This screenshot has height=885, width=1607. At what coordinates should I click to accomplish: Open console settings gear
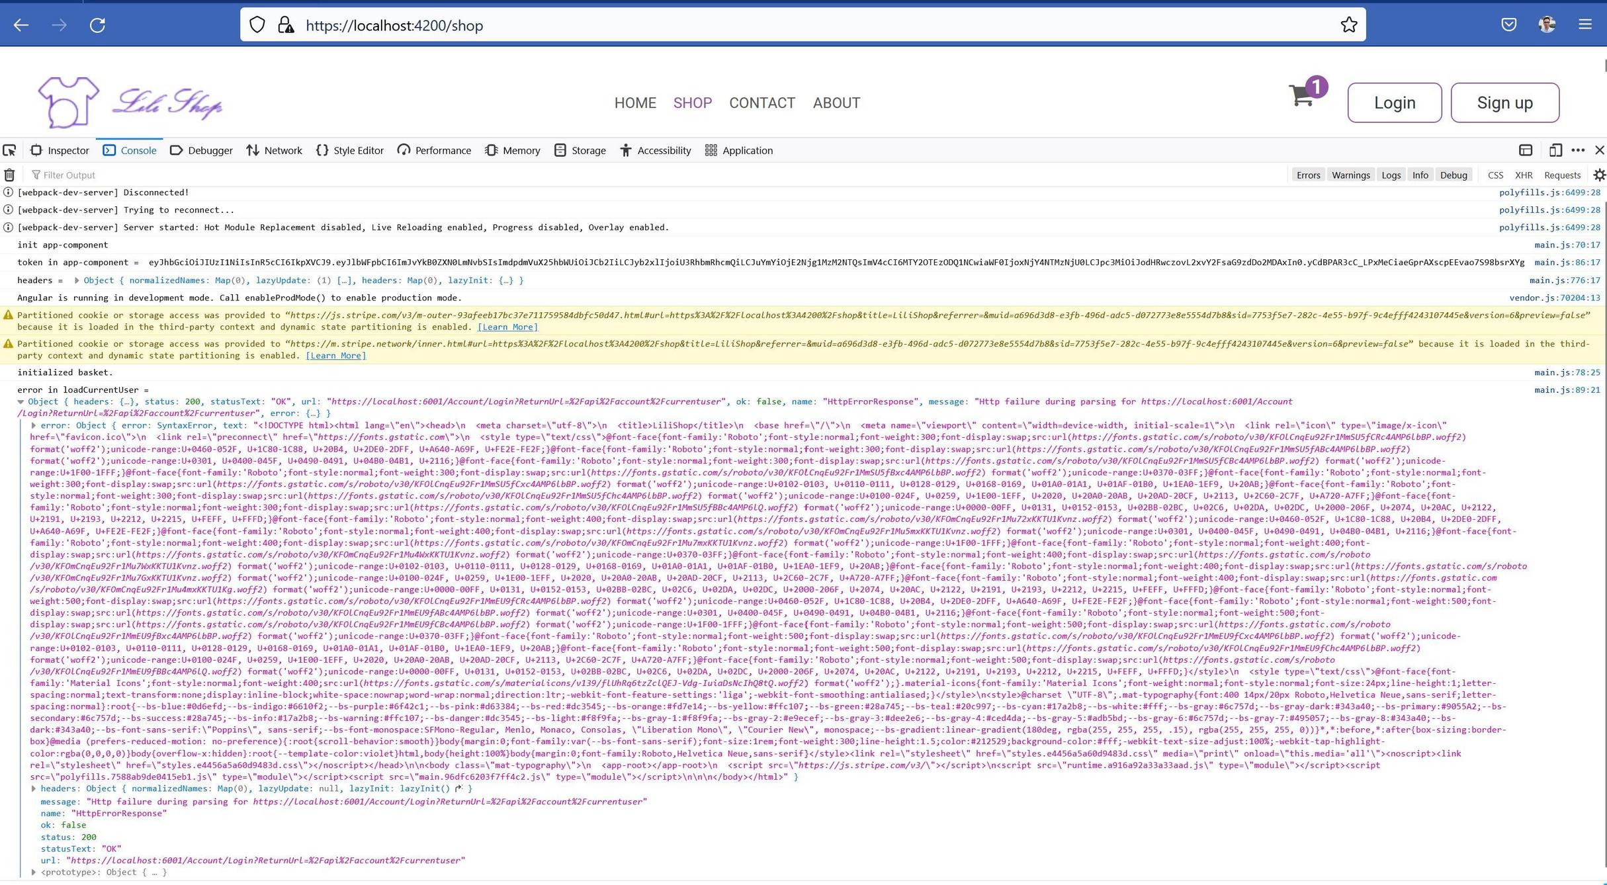(1599, 175)
